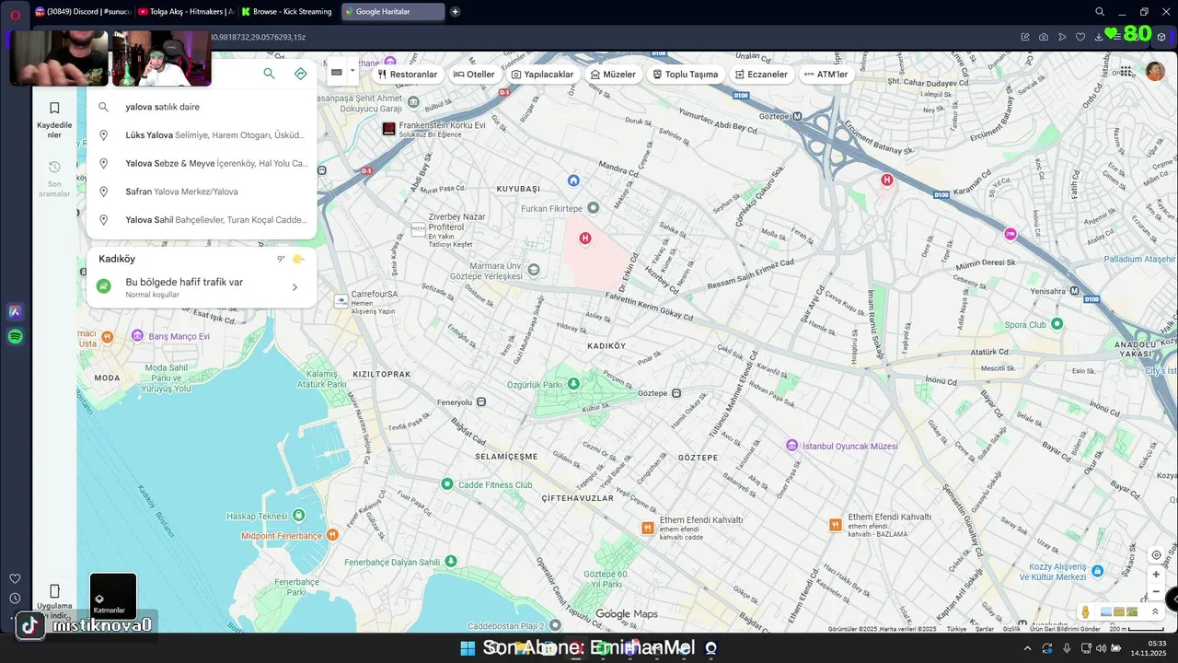This screenshot has width=1178, height=663.
Task: Open the Google apps grid icon
Action: pos(1126,71)
